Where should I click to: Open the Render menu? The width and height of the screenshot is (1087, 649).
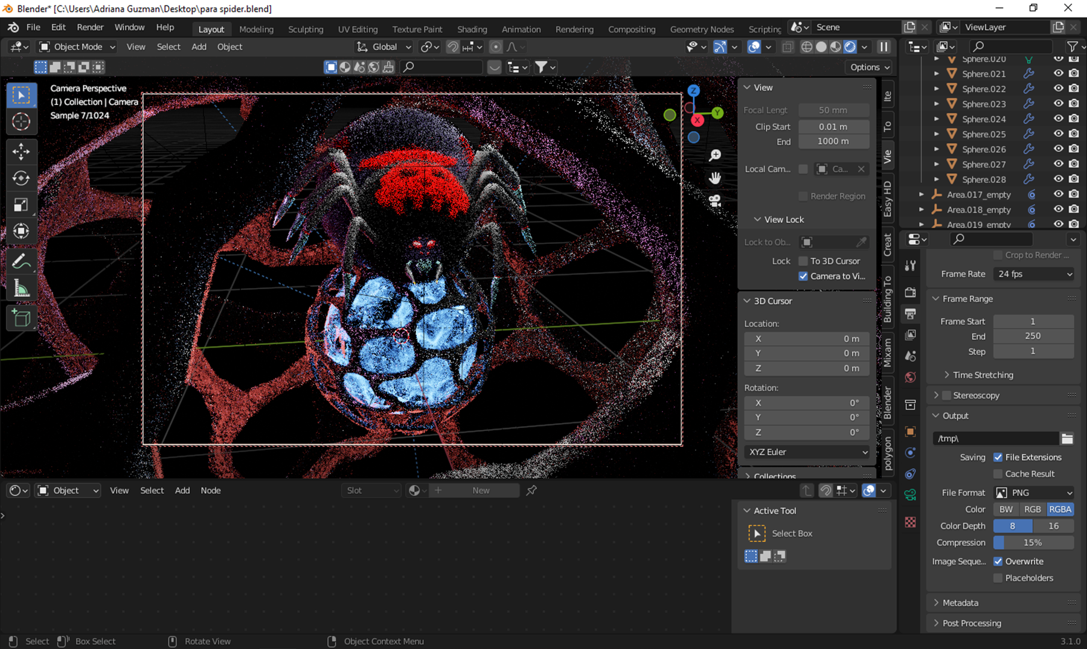90,27
